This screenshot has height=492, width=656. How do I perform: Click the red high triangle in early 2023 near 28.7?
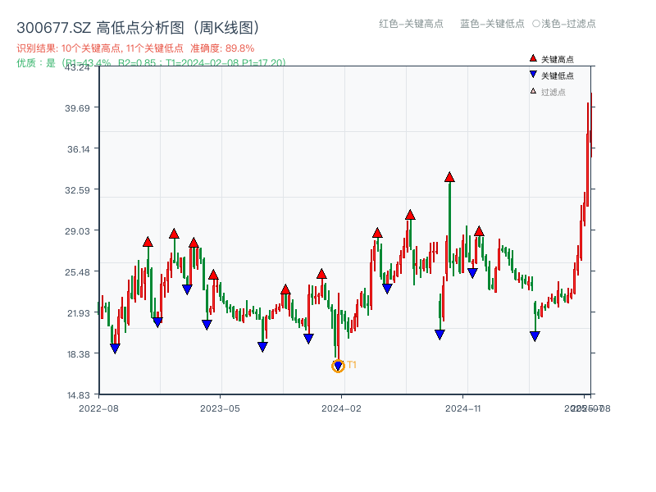click(175, 234)
